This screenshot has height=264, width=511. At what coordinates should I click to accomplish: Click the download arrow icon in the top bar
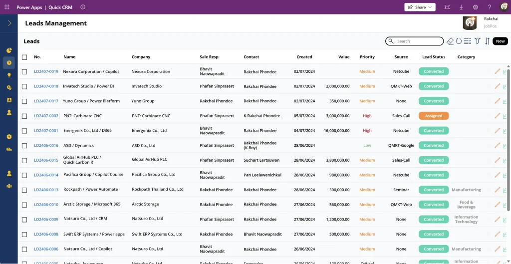[461, 7]
